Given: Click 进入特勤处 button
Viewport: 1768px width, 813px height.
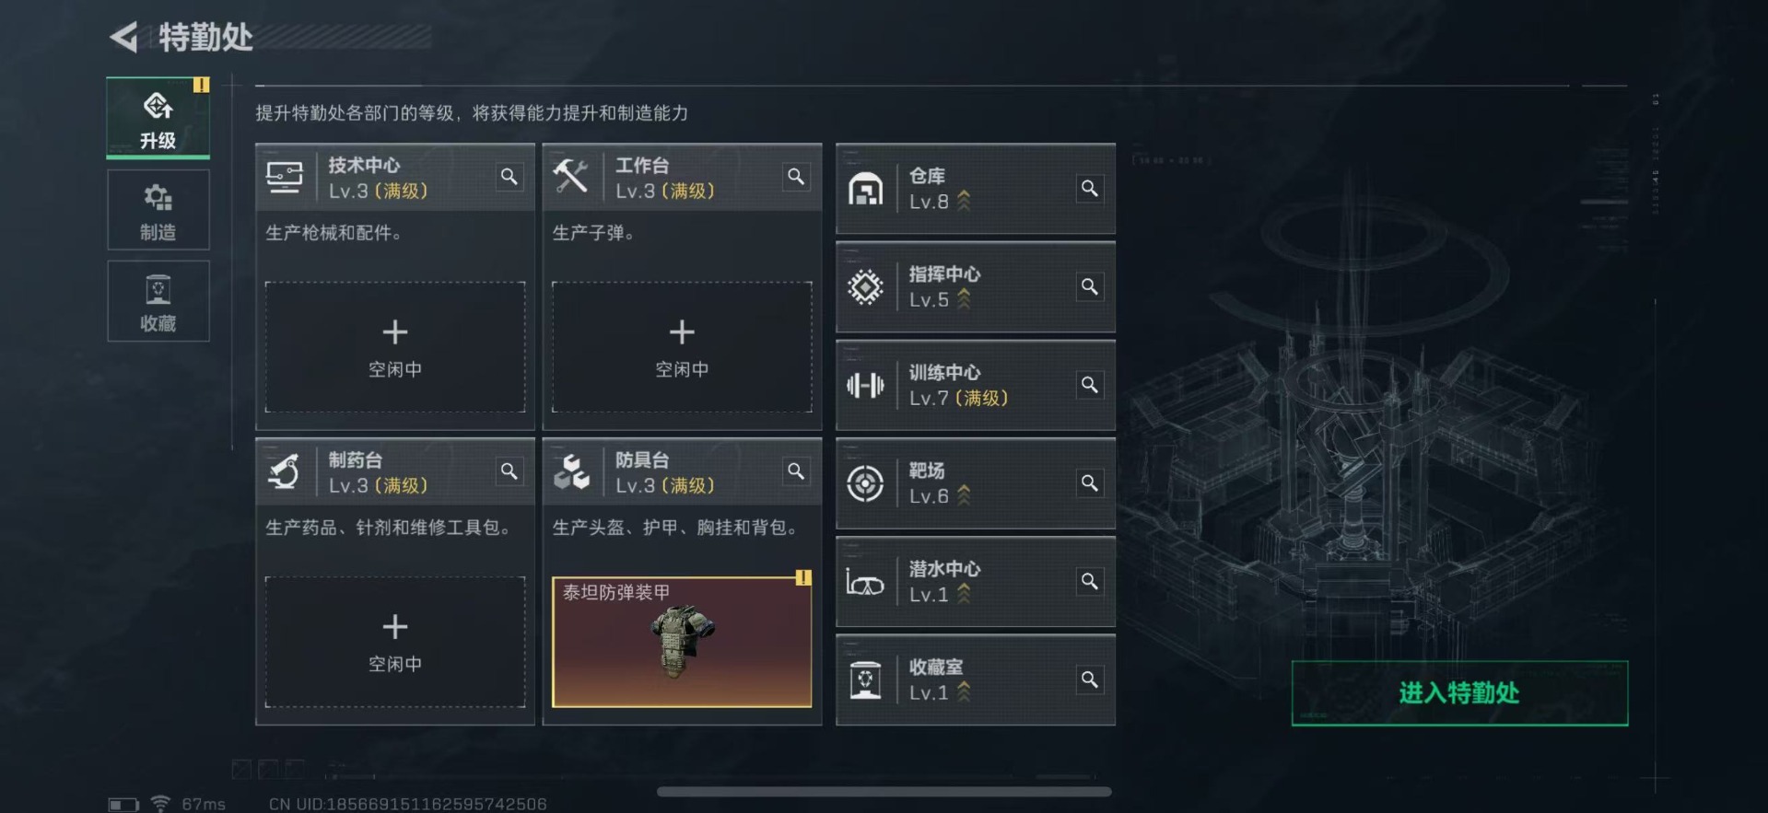Looking at the screenshot, I should pyautogui.click(x=1459, y=693).
